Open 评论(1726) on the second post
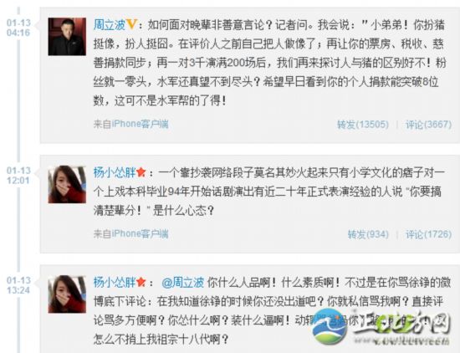Image resolution: width=460 pixels, height=353 pixels. coord(428,234)
